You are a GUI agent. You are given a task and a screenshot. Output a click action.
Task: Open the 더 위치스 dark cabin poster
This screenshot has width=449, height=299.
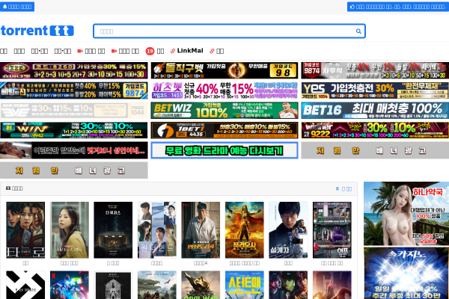pos(113,230)
